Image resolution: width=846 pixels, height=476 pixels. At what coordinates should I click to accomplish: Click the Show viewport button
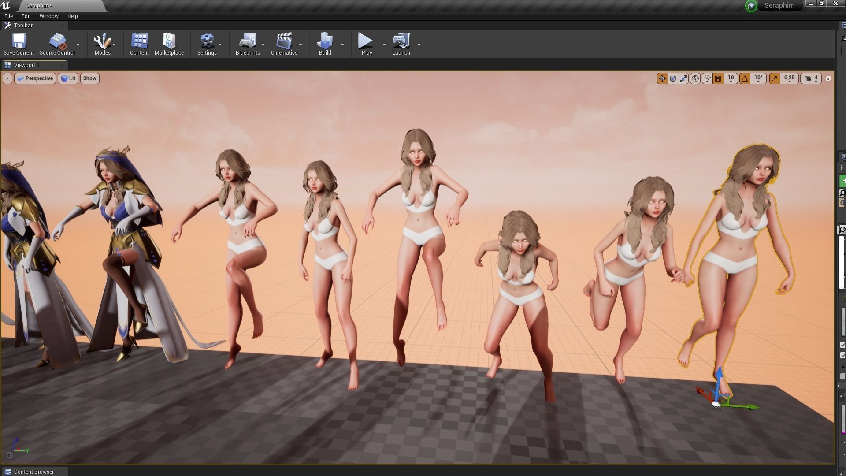point(89,78)
